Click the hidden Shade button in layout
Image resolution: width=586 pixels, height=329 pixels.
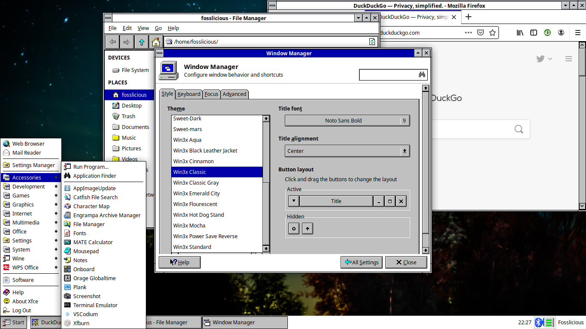click(307, 229)
